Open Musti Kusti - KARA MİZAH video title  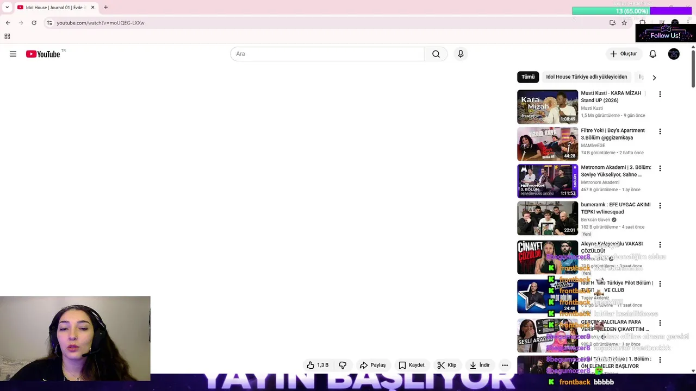pyautogui.click(x=613, y=97)
